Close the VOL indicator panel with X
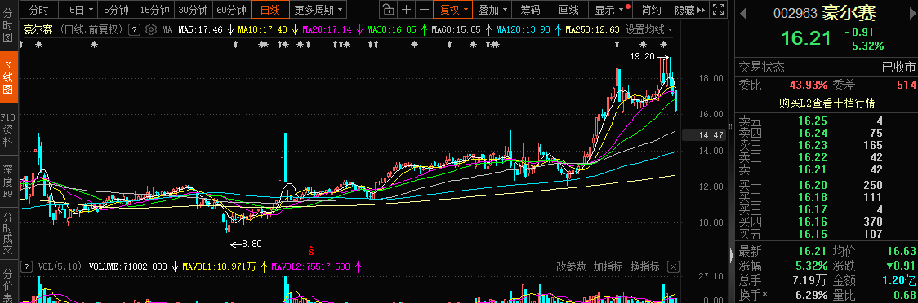Image resolution: width=918 pixels, height=303 pixels. pos(673,267)
